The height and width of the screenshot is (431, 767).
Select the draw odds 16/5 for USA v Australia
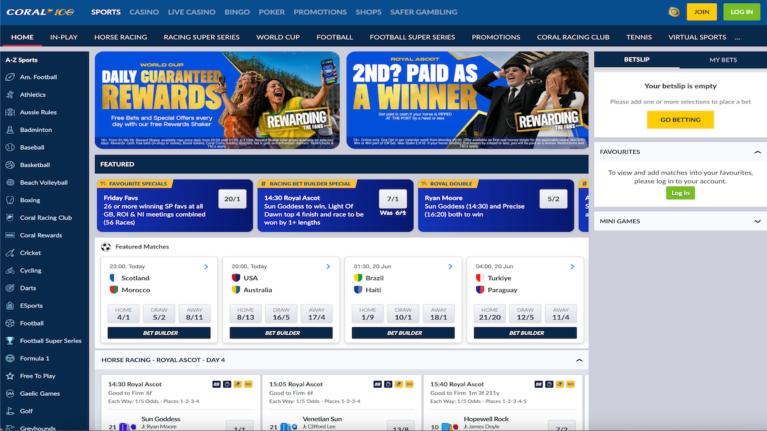click(281, 314)
